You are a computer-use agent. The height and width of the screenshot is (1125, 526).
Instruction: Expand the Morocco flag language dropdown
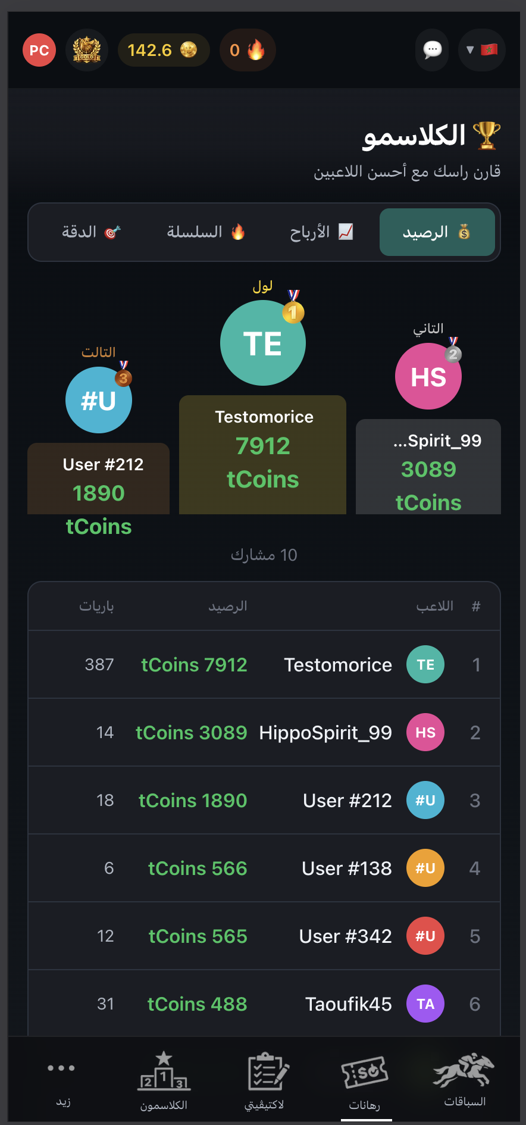pos(481,50)
